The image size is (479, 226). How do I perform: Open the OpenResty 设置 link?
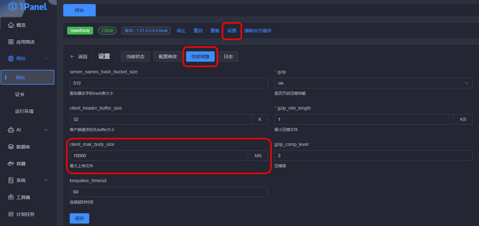point(232,31)
